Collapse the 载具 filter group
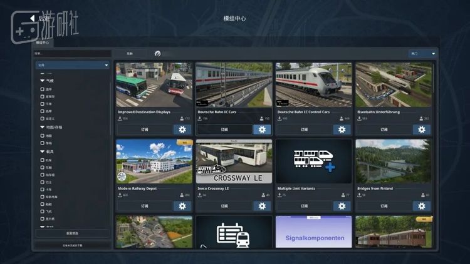 [42, 151]
